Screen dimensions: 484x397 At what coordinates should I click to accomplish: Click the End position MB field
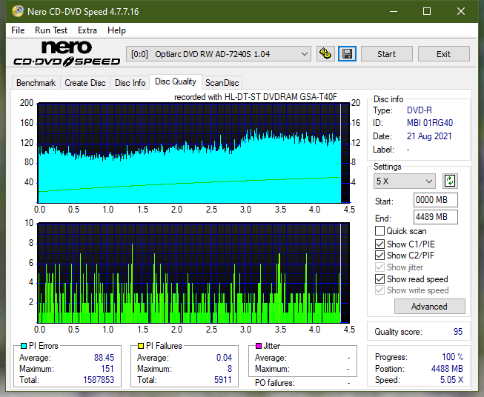click(436, 217)
